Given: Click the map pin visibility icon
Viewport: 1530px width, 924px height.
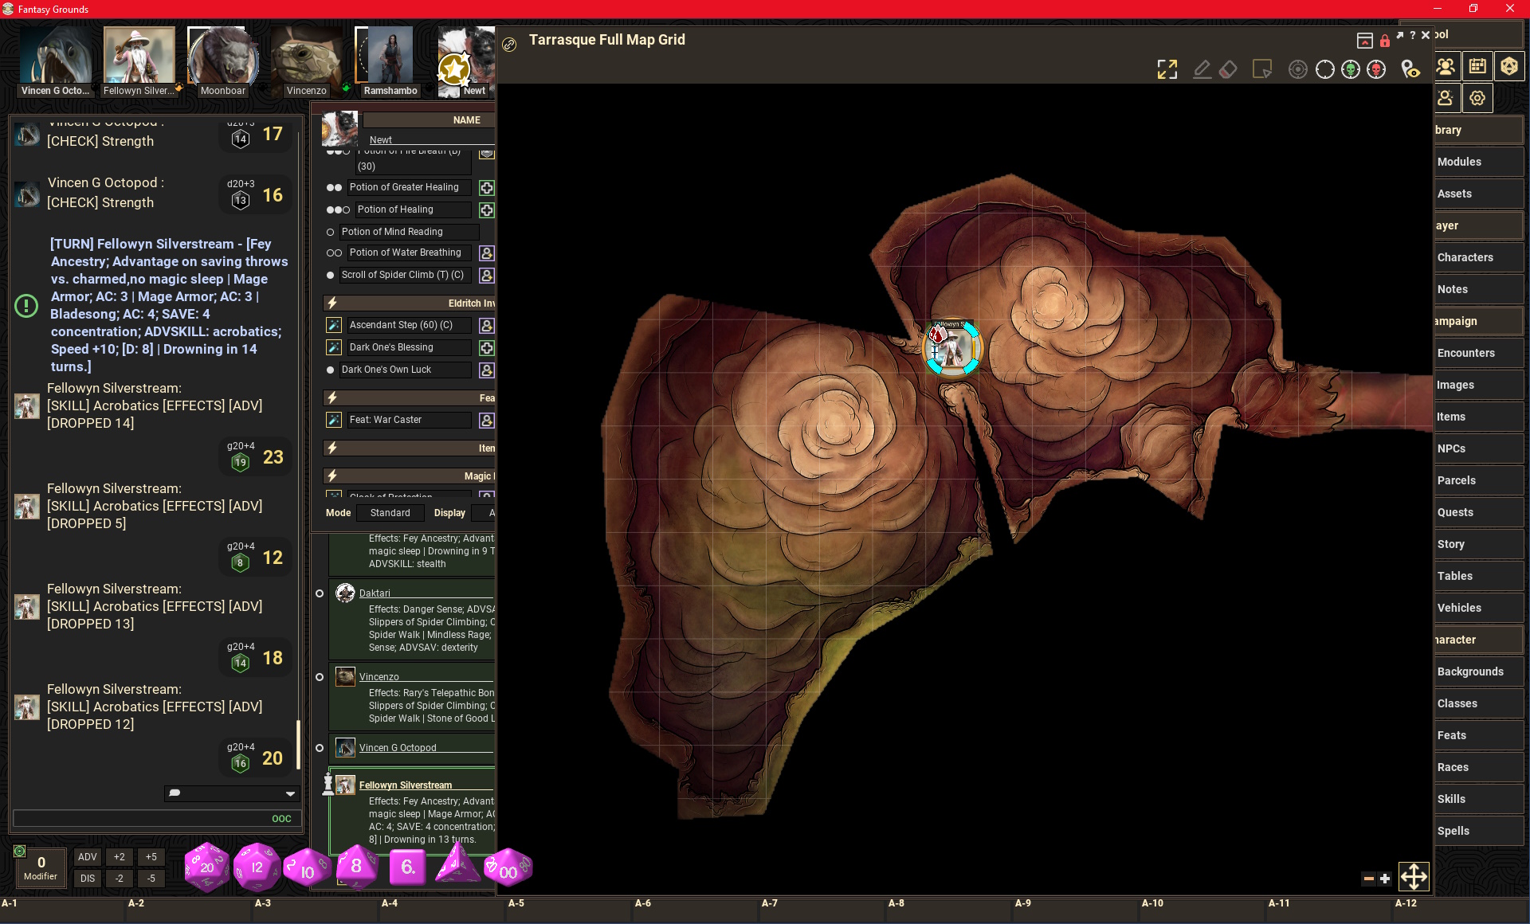Looking at the screenshot, I should (x=1410, y=70).
